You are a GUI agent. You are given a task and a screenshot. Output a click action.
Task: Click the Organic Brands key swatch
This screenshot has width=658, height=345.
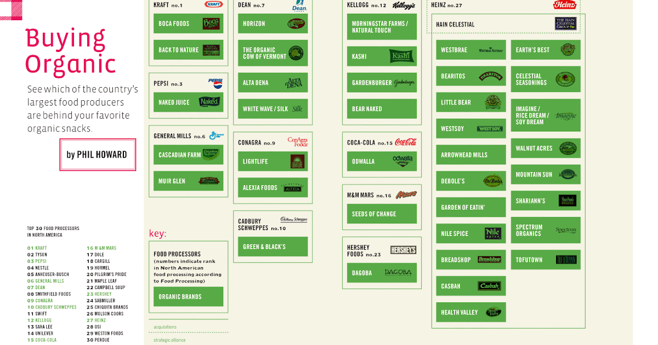click(188, 297)
